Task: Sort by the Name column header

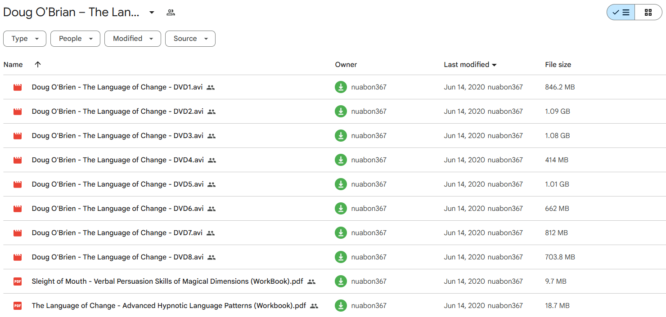Action: click(x=13, y=65)
